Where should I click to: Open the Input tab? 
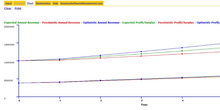tap(9, 3)
